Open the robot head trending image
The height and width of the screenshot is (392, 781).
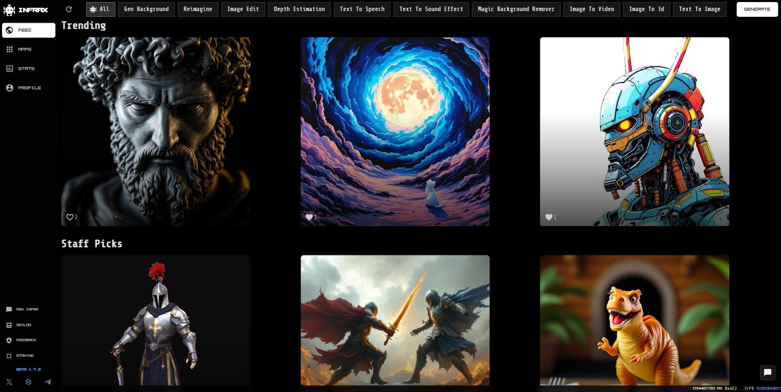pos(635,131)
